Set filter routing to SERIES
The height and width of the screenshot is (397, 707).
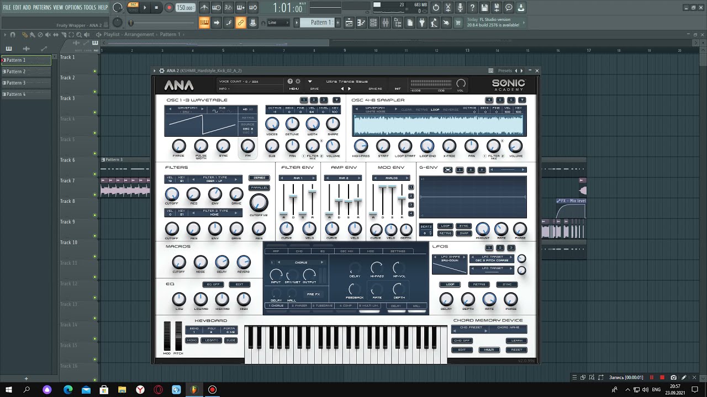(x=259, y=178)
